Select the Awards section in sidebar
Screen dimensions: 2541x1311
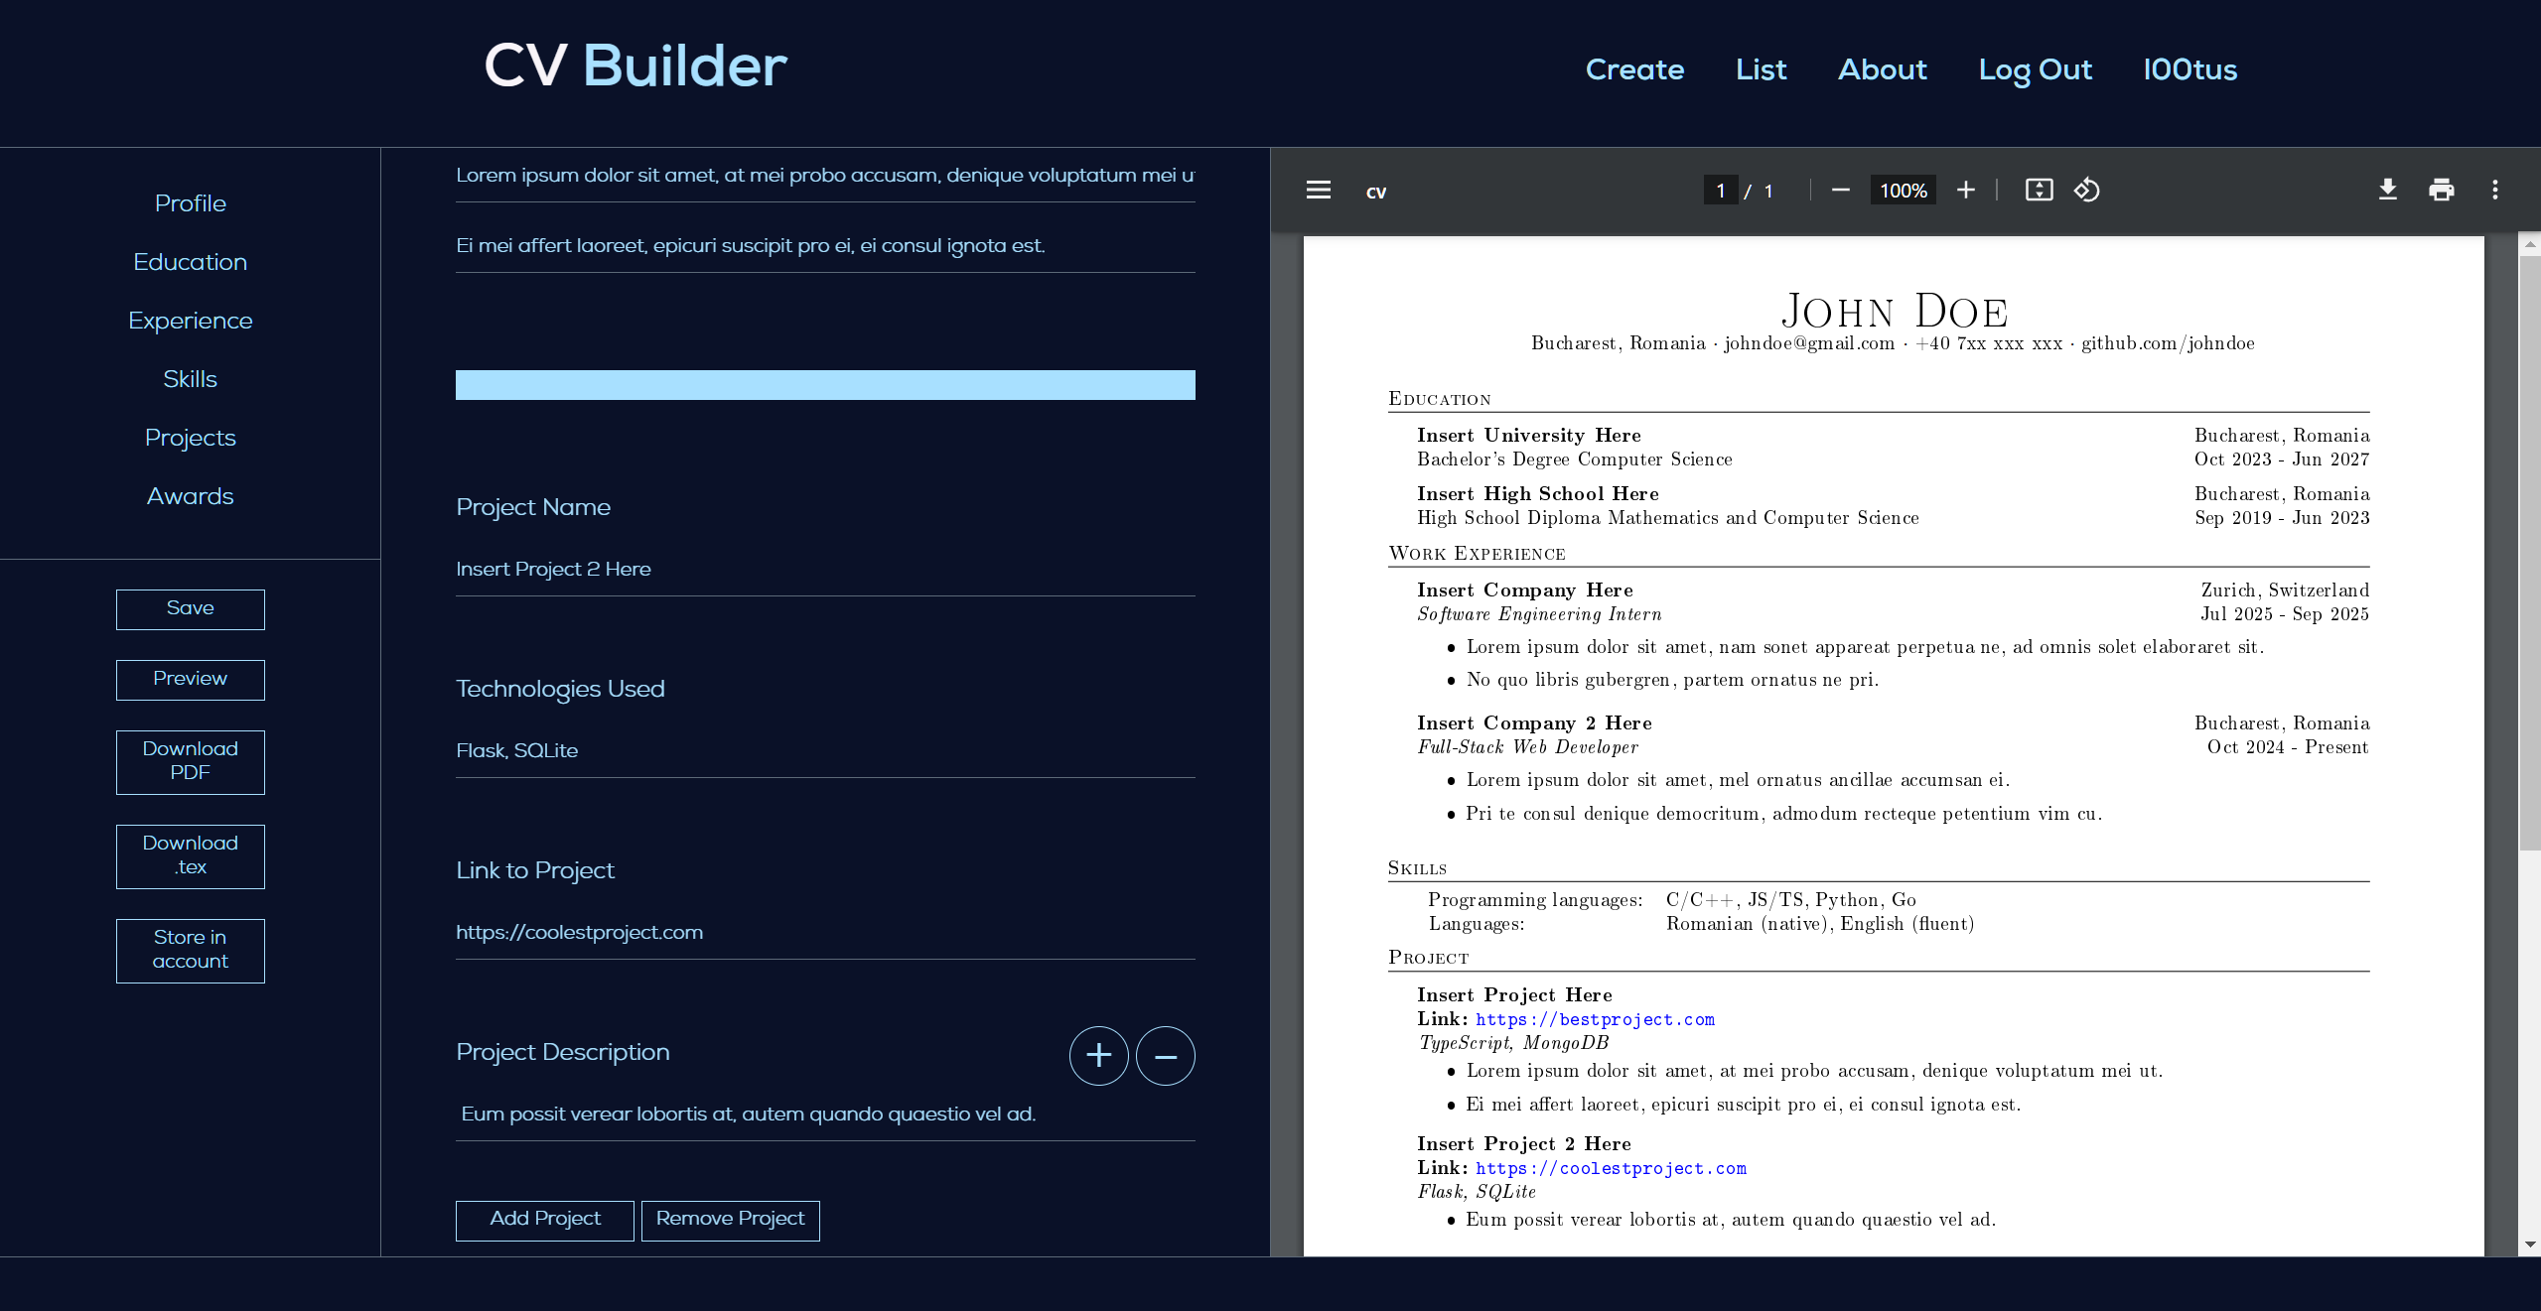[189, 496]
